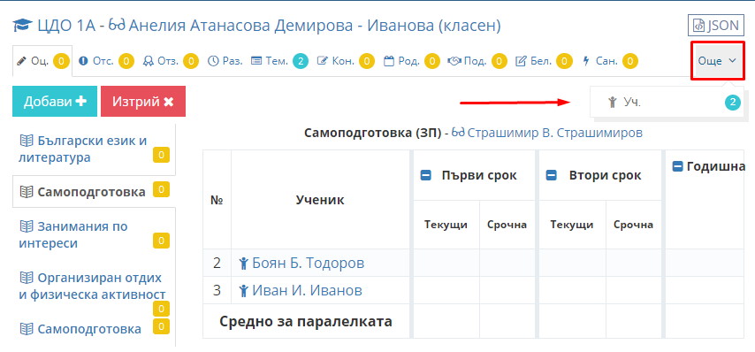
Task: Open teacher link Страшимир В. Страшимиров
Action: click(x=547, y=133)
